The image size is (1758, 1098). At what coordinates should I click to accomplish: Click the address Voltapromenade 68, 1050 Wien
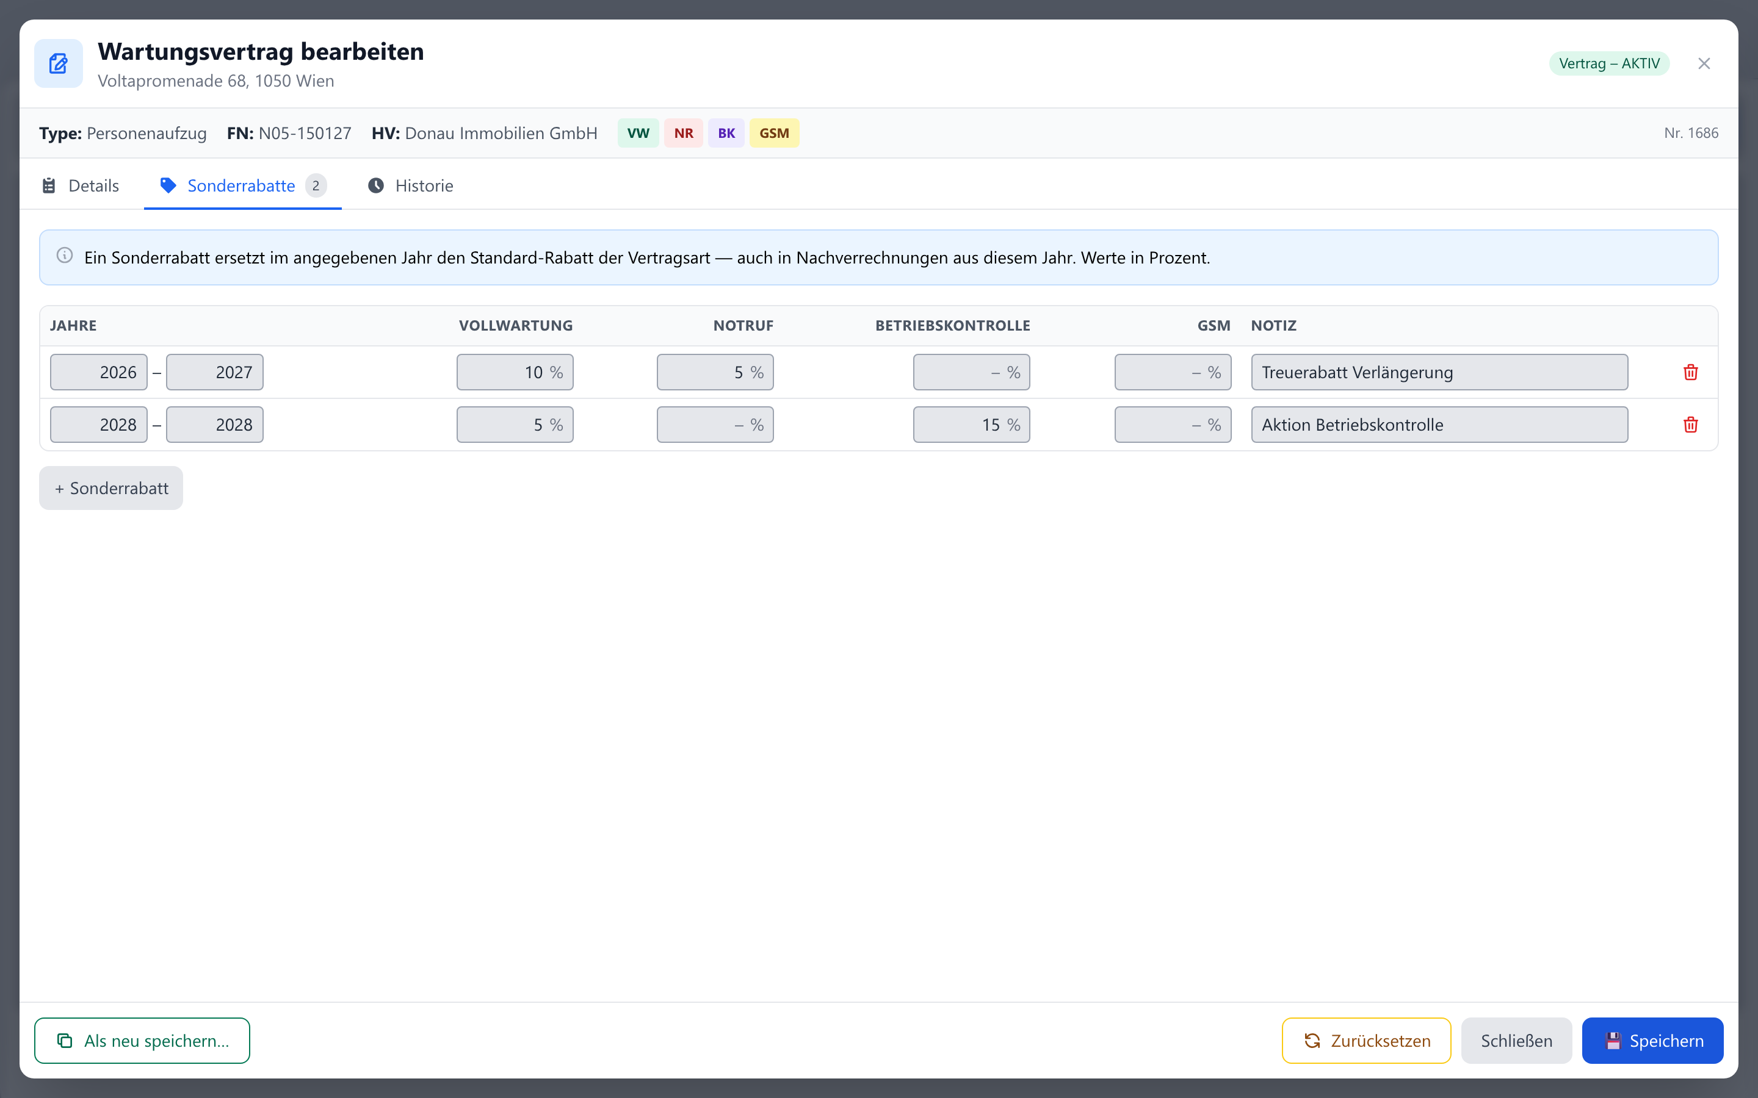coord(215,81)
